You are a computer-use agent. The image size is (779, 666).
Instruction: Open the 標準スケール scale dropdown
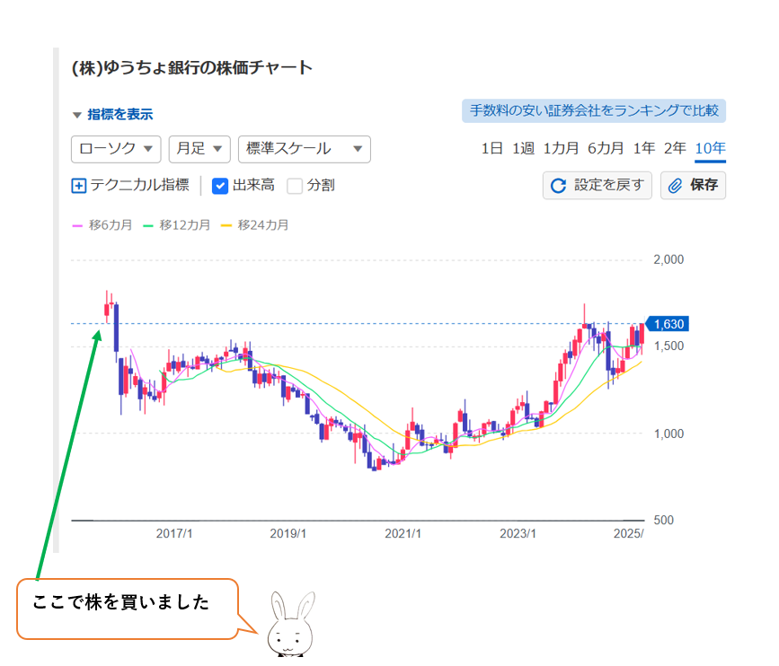(304, 149)
